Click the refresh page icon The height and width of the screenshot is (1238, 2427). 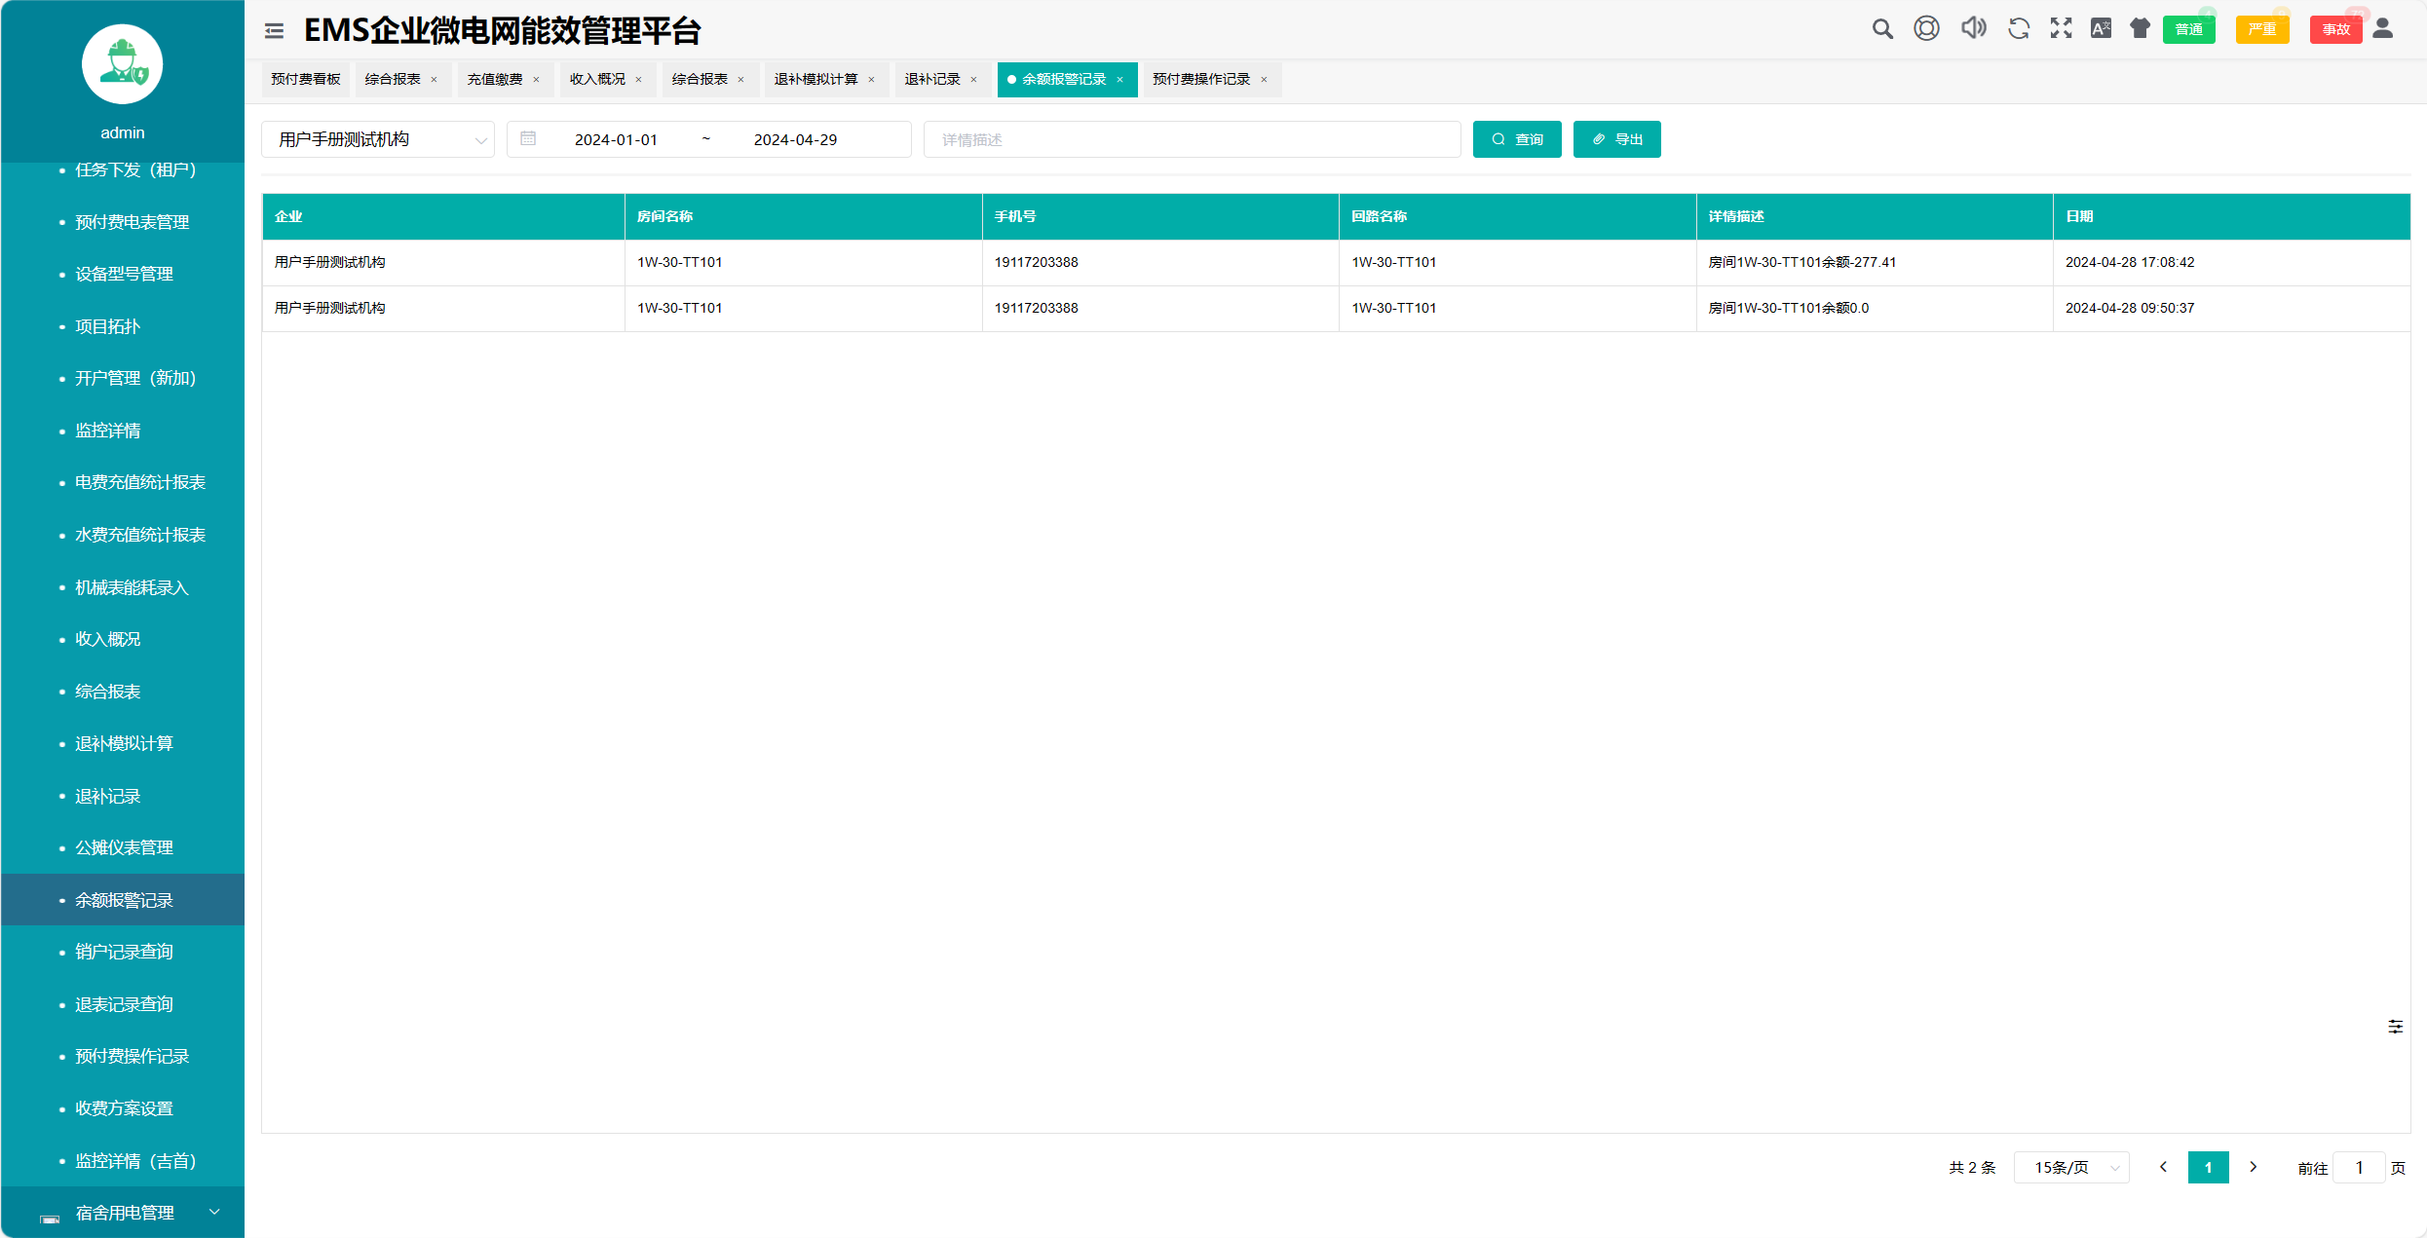[2018, 29]
